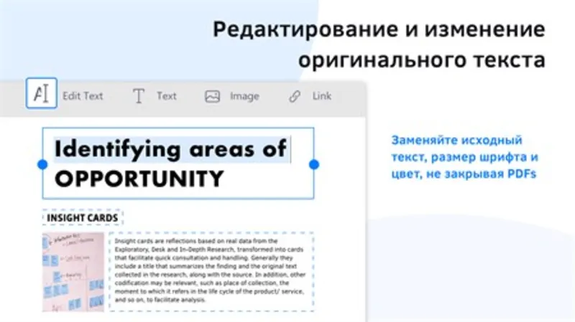Select the Edit Text tool icon
Screen dimensions: 575x322
click(42, 93)
